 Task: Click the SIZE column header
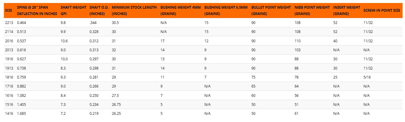point(8,10)
